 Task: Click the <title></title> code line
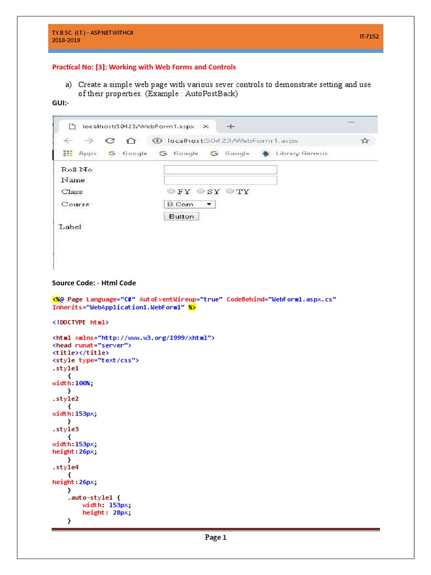pyautogui.click(x=80, y=353)
